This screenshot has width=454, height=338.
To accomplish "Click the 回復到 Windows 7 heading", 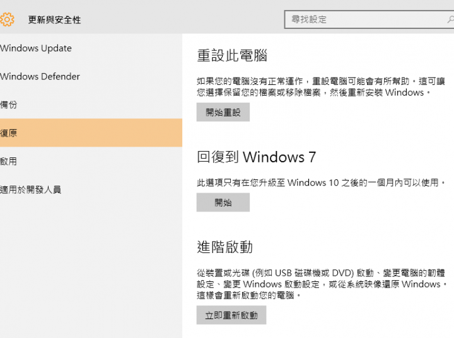I will point(256,157).
